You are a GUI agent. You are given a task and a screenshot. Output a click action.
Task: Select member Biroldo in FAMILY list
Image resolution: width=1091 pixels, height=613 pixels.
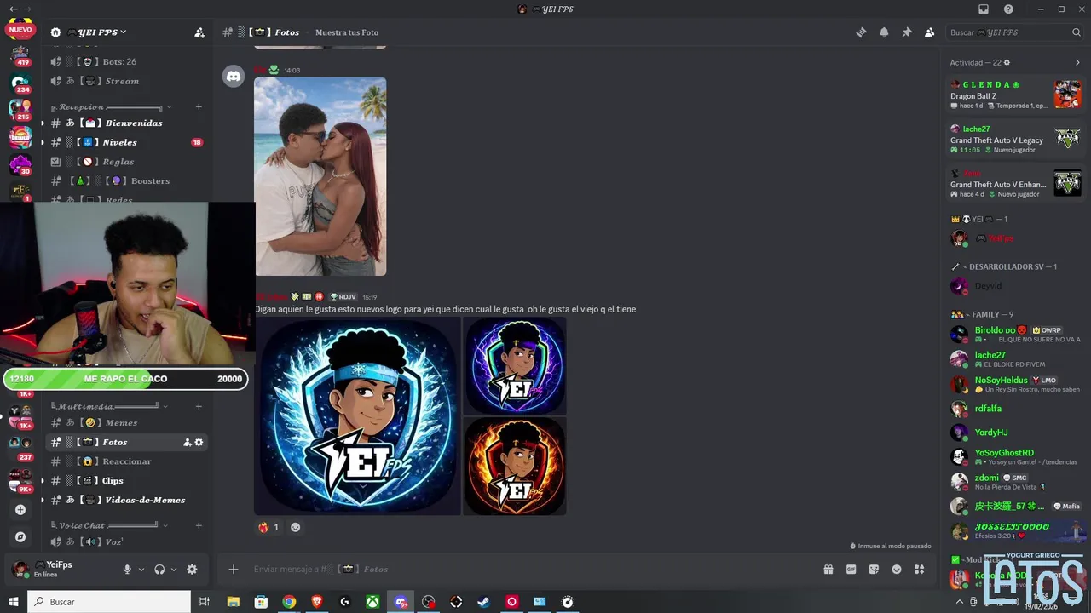point(1016,334)
